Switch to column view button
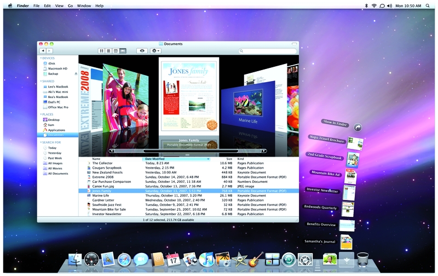 tap(116, 50)
